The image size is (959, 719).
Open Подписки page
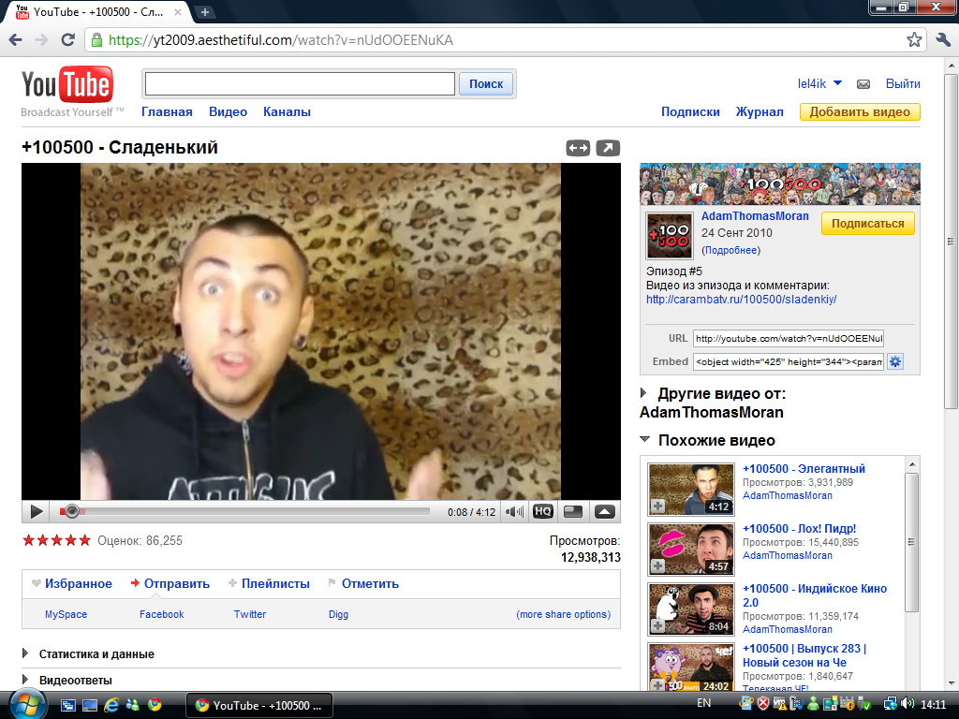(x=690, y=112)
